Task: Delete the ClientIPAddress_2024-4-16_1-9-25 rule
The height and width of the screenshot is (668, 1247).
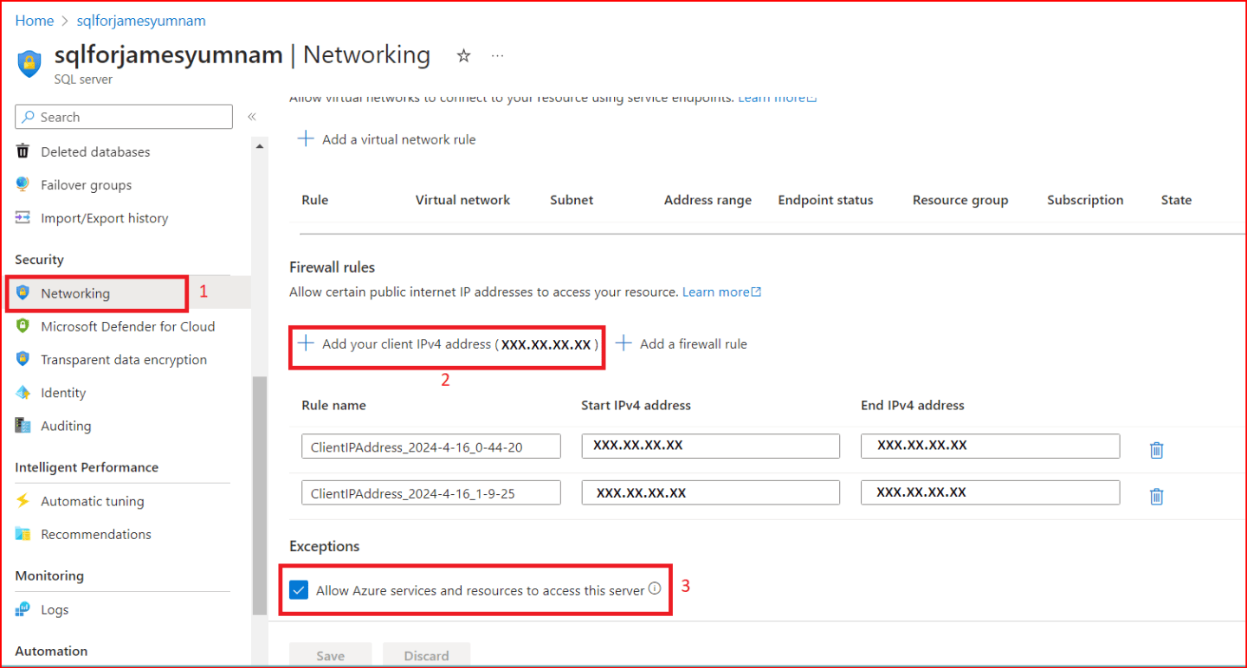Action: coord(1156,496)
